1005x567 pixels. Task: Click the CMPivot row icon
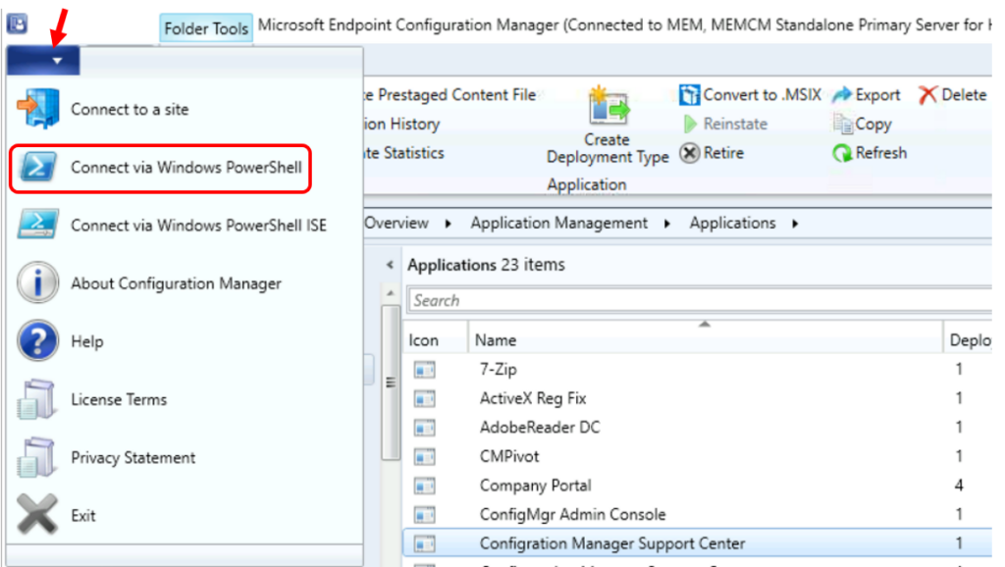424,457
